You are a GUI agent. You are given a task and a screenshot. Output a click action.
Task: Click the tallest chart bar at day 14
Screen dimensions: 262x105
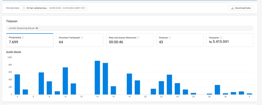click(97, 78)
